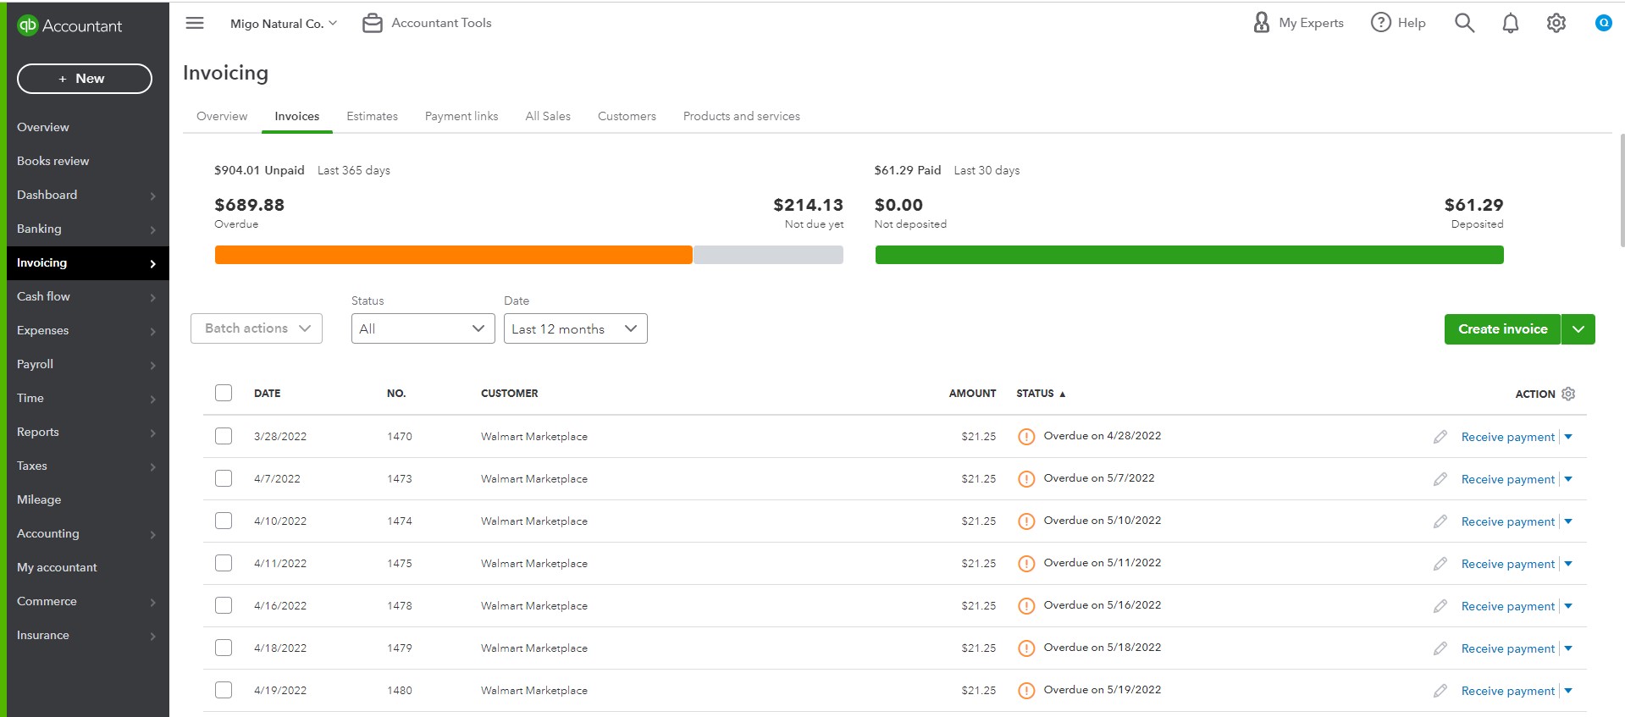The image size is (1625, 717).
Task: Check the box for invoice 1470
Action: click(x=224, y=436)
